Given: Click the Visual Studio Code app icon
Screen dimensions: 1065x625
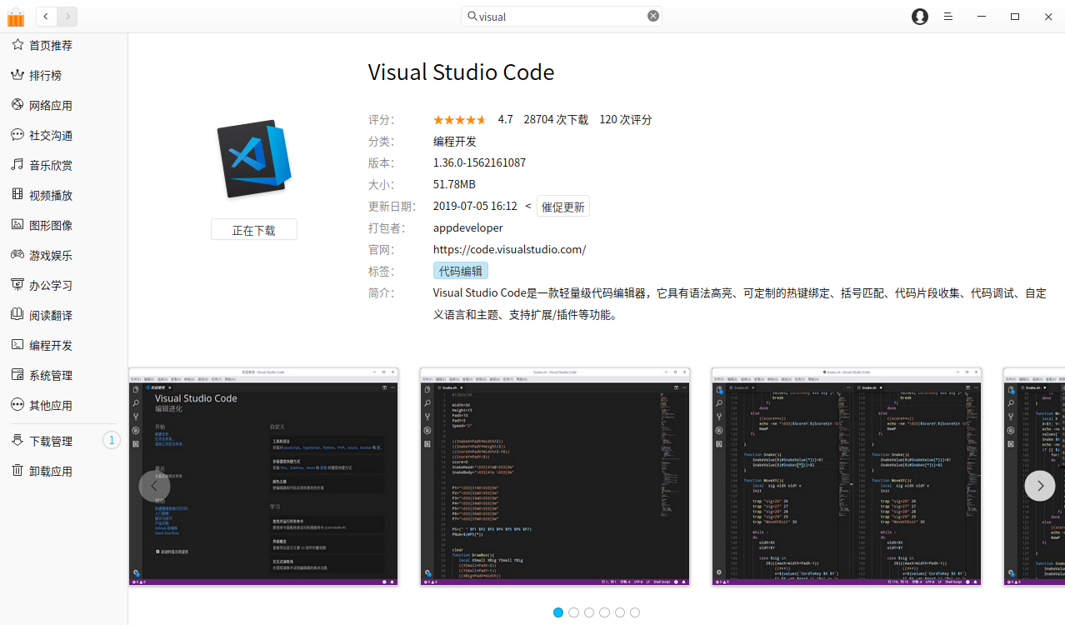Looking at the screenshot, I should click(254, 159).
